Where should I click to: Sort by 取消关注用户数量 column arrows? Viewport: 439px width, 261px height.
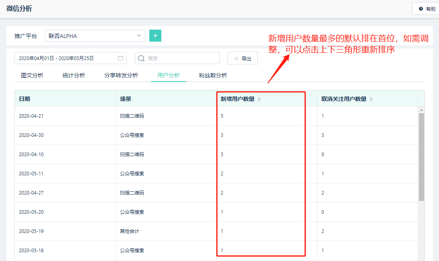coord(371,99)
